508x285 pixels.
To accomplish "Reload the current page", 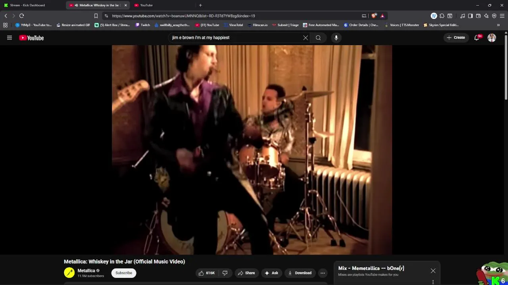I will click(21, 16).
